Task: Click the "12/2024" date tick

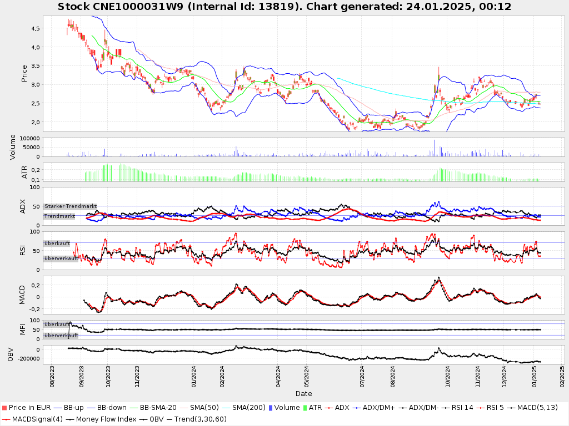Action: 505,377
